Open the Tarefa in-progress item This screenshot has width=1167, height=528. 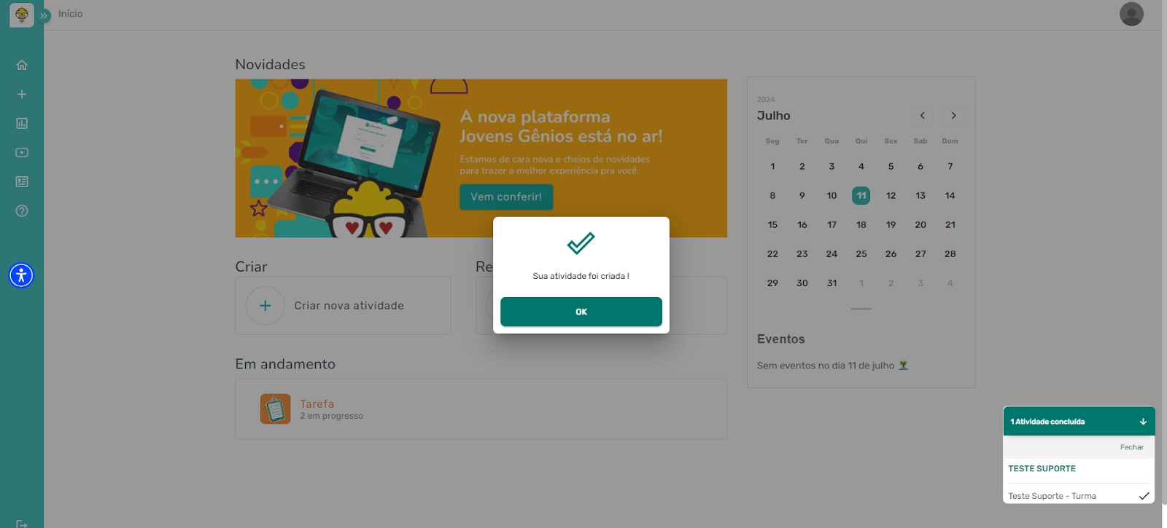(x=317, y=409)
